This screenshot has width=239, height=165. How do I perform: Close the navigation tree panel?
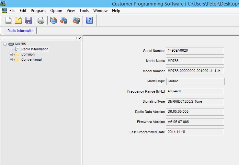click(80, 38)
